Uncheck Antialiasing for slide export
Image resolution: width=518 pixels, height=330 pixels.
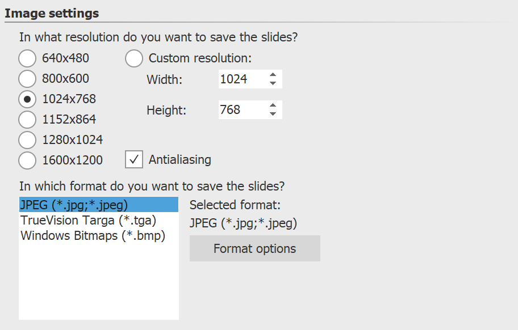click(x=134, y=160)
